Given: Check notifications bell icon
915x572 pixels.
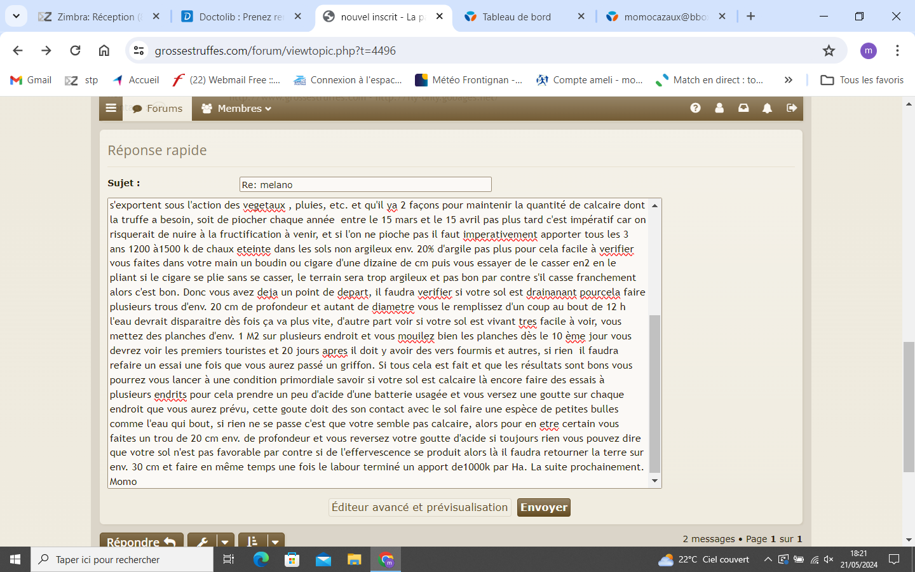Looking at the screenshot, I should coord(768,108).
